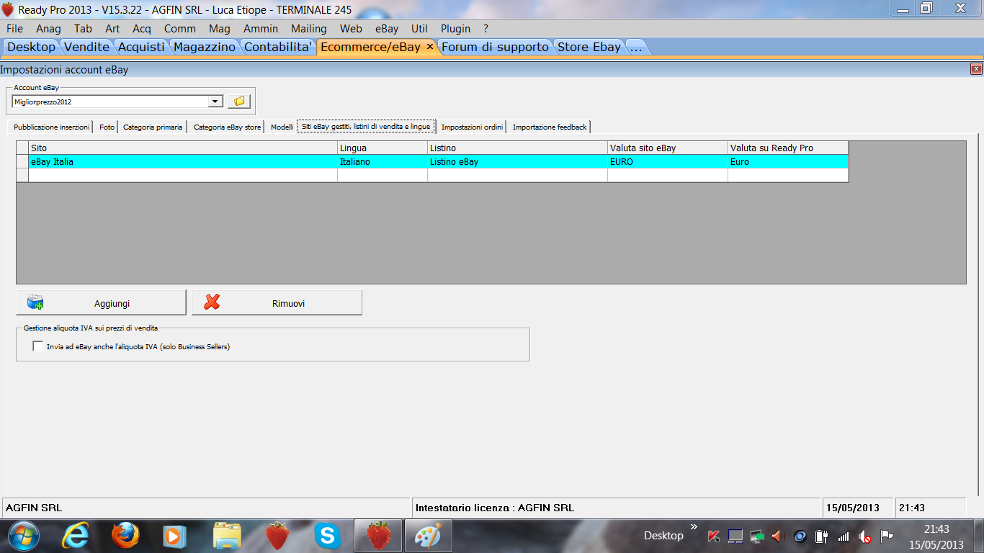Click the blue orb tray icon
The height and width of the screenshot is (553, 984).
(800, 536)
